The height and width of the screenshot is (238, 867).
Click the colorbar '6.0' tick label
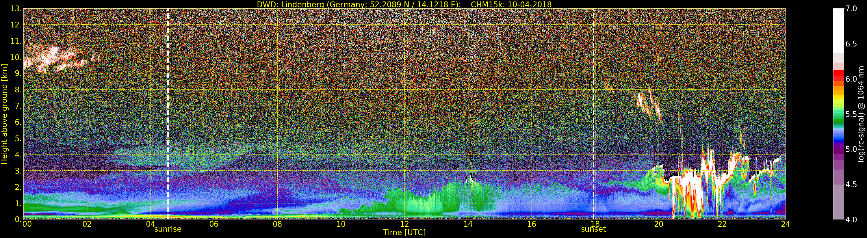tap(851, 79)
